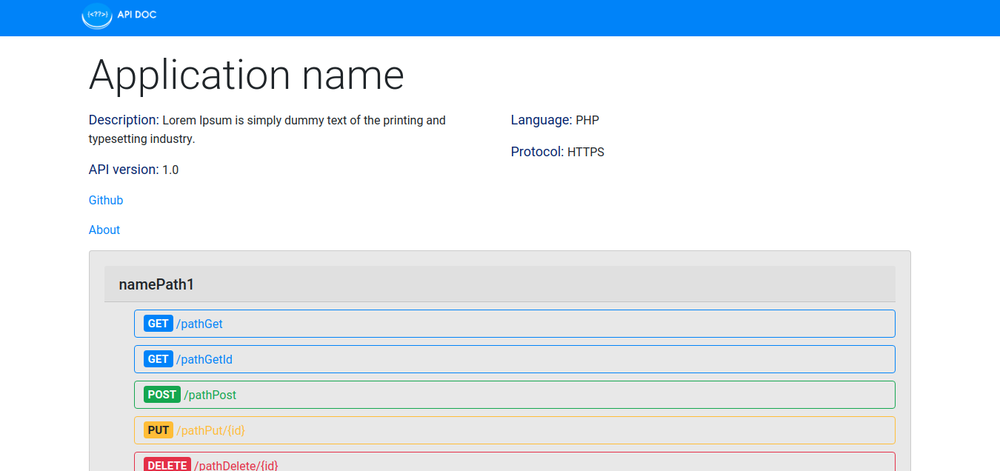
Task: Expand the /pathDelete/{id} endpoint path
Action: [236, 465]
